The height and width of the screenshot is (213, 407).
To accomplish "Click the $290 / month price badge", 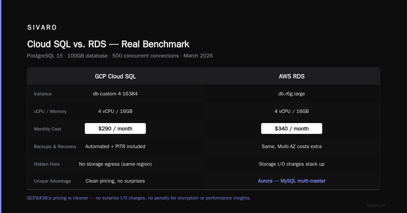I will [x=115, y=128].
